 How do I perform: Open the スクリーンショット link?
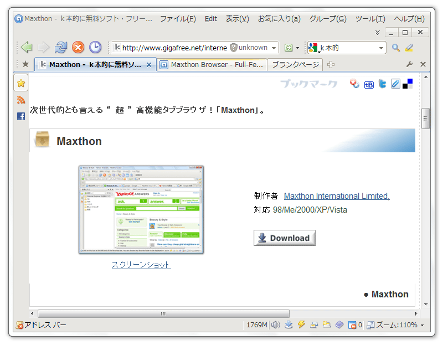(141, 265)
